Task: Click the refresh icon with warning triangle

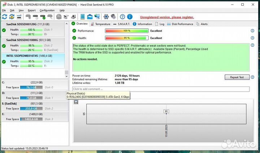Action: click(x=12, y=17)
